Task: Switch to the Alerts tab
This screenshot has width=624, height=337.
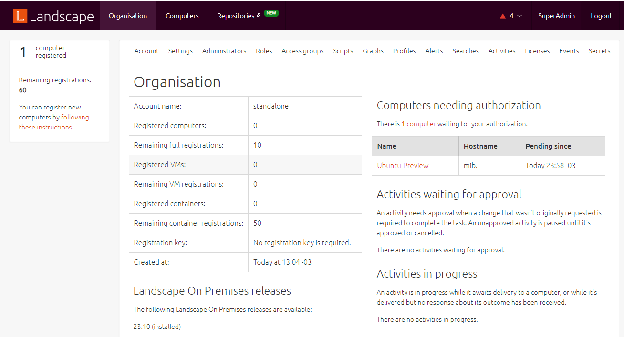Action: (434, 51)
